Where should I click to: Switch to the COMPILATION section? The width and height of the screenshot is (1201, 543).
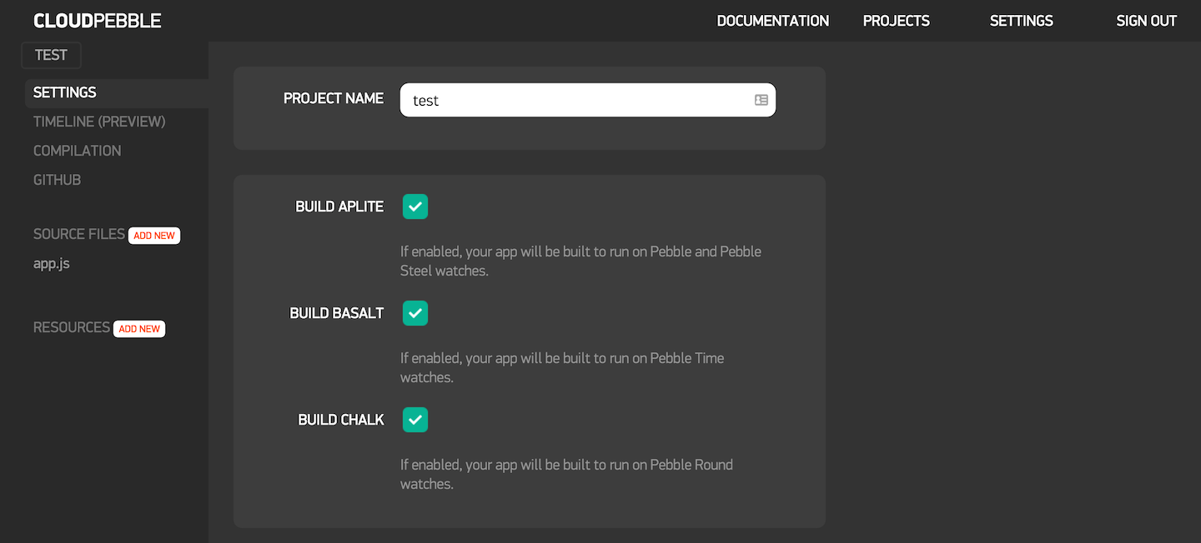click(x=77, y=150)
